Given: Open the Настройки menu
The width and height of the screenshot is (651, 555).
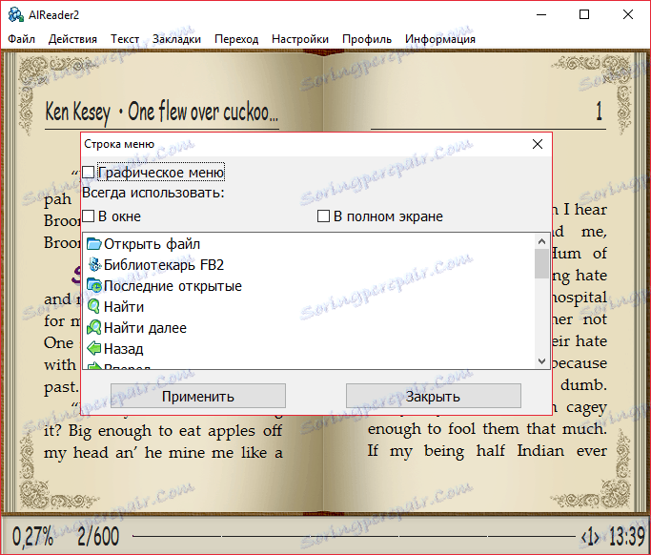Looking at the screenshot, I should click(299, 39).
